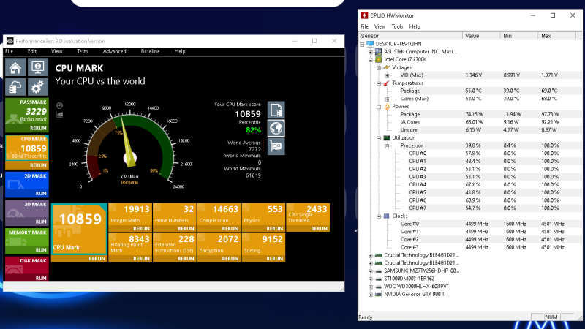Click the globe world comparison icon

[x=276, y=128]
